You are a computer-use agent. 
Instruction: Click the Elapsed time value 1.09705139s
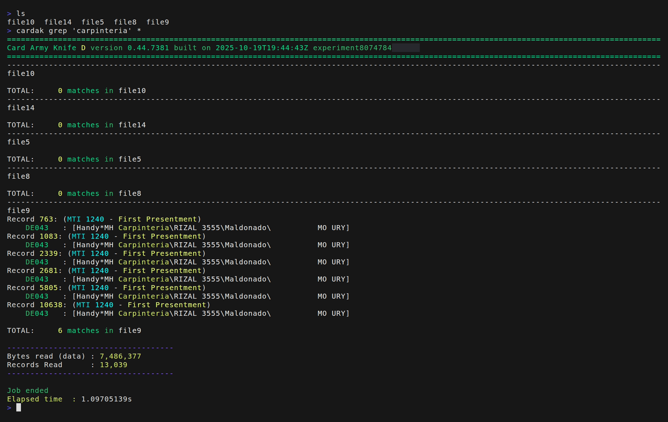coord(106,399)
